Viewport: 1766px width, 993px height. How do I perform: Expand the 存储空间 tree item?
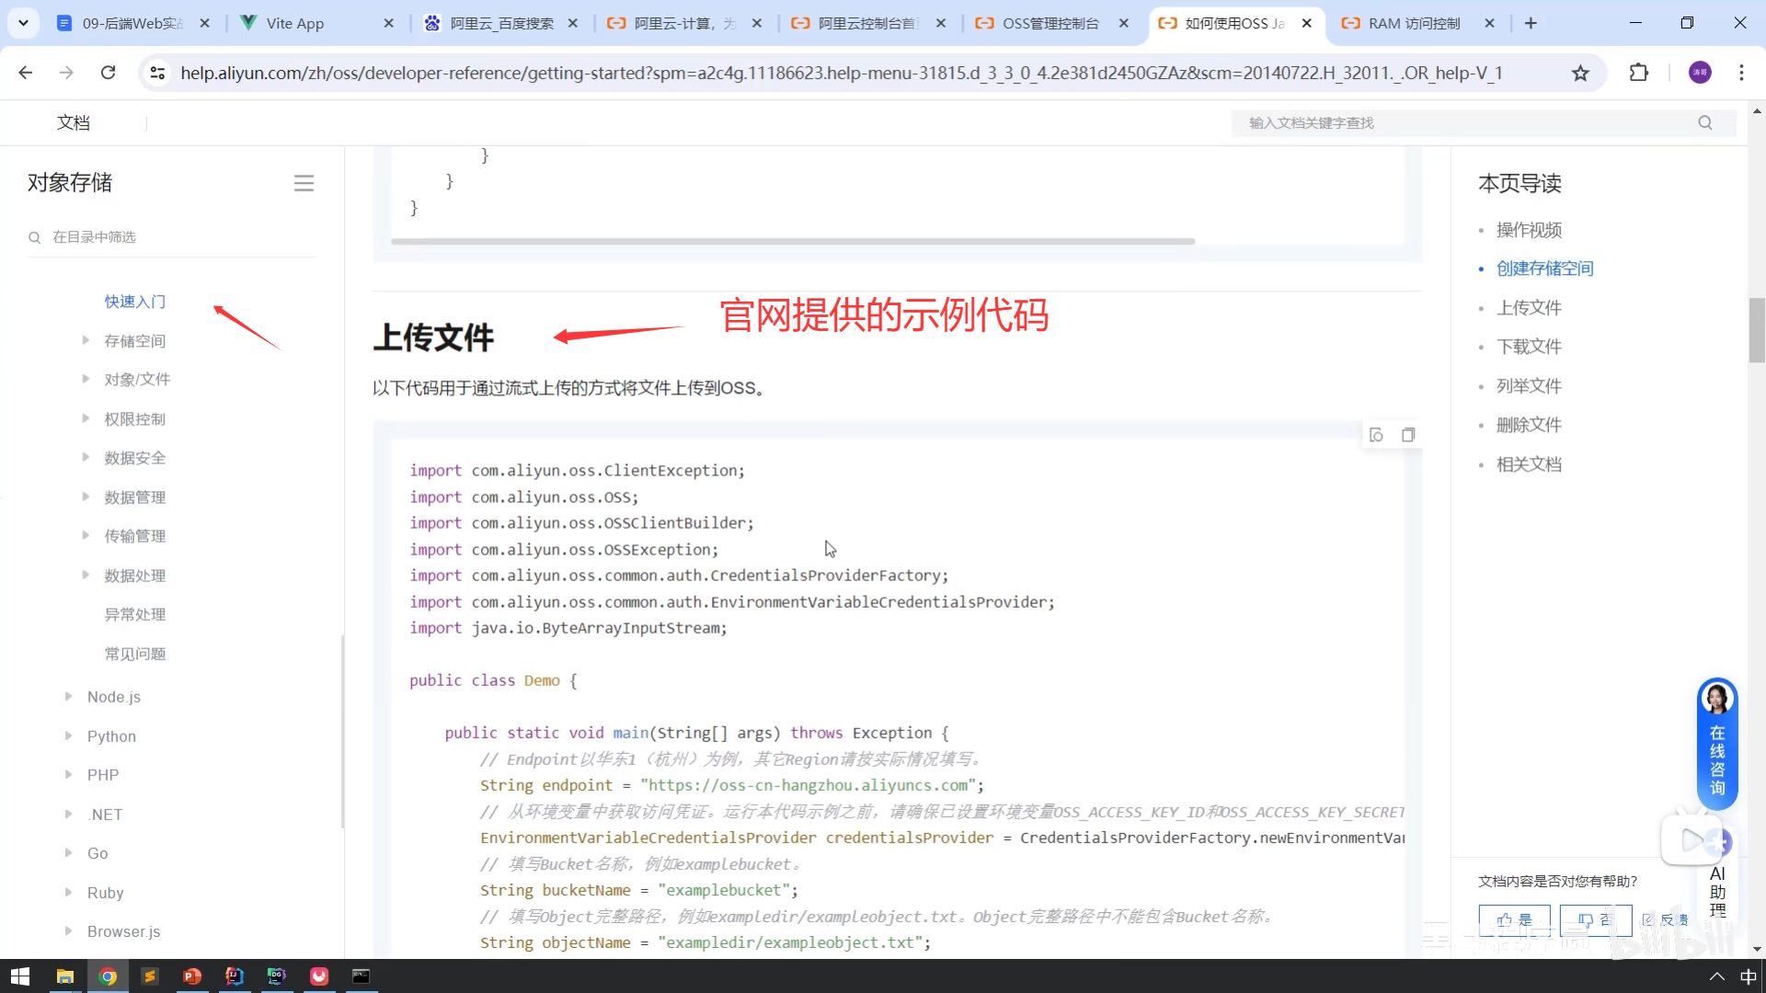click(86, 340)
